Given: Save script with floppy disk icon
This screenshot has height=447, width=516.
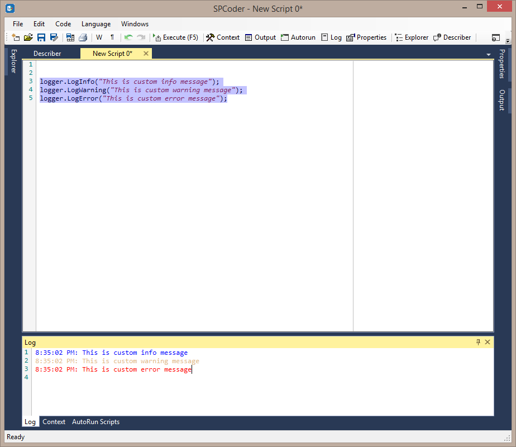Looking at the screenshot, I should click(41, 37).
